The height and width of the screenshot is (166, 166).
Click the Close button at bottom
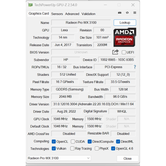tap(128, 159)
